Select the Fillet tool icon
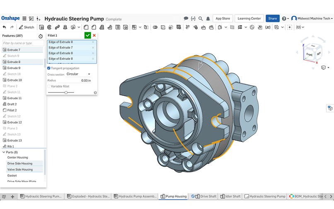The height and width of the screenshot is (209, 334). (x=86, y=27)
